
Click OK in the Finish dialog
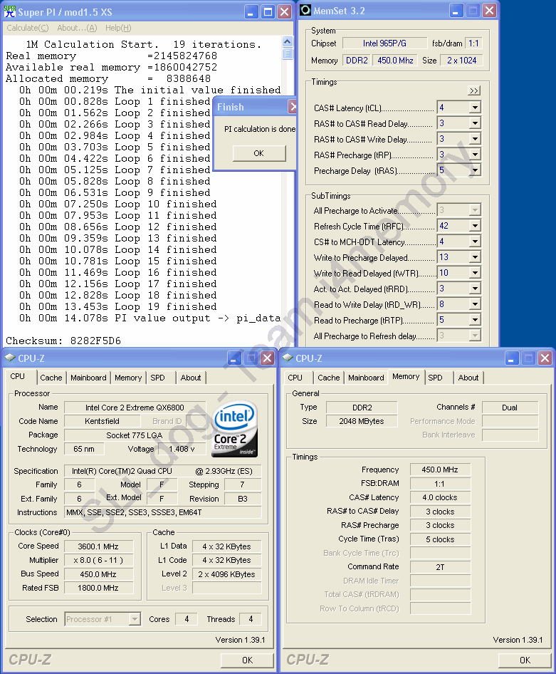[259, 153]
